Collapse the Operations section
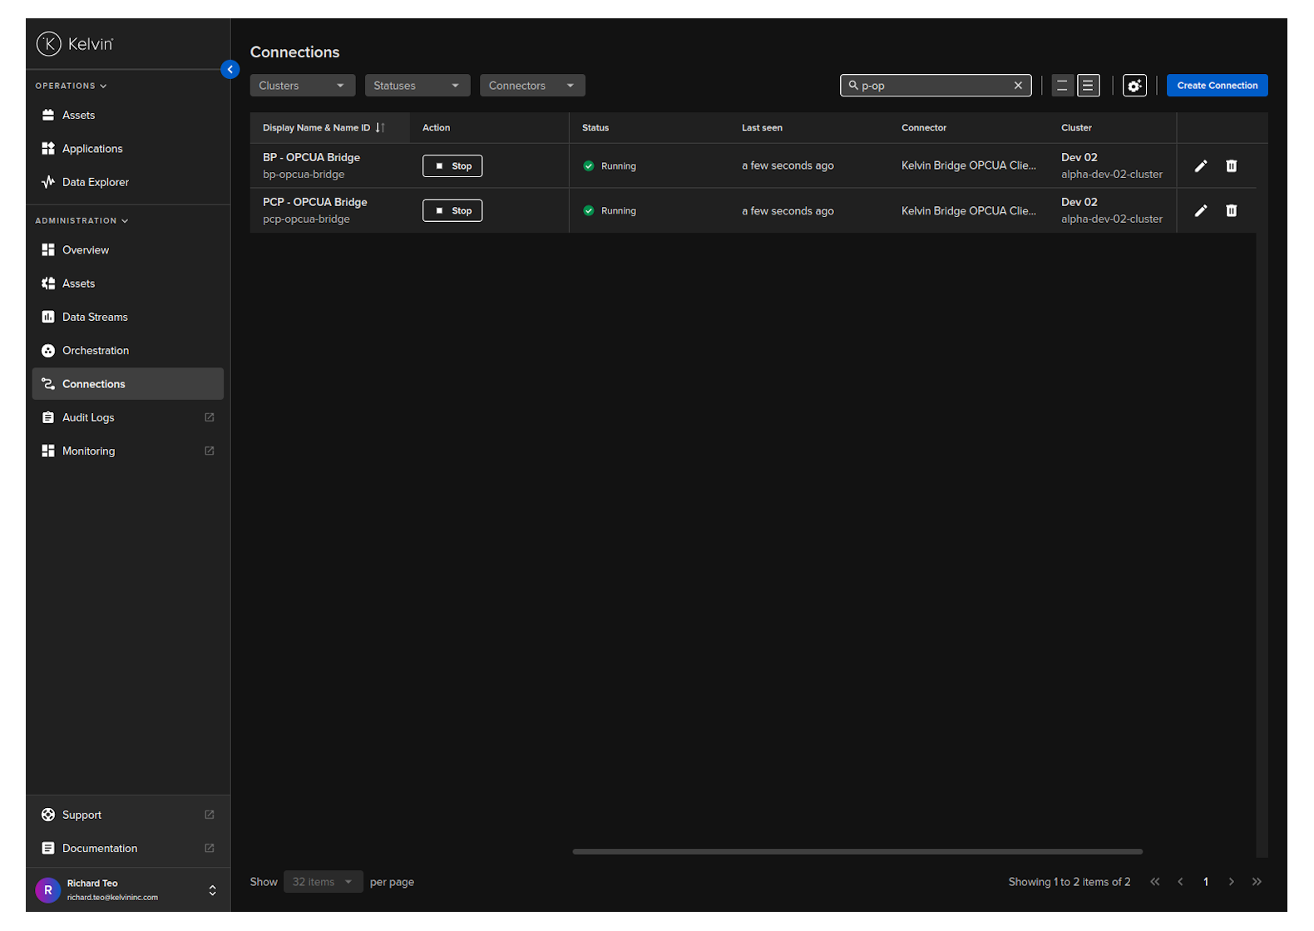The height and width of the screenshot is (931, 1314). click(x=71, y=86)
